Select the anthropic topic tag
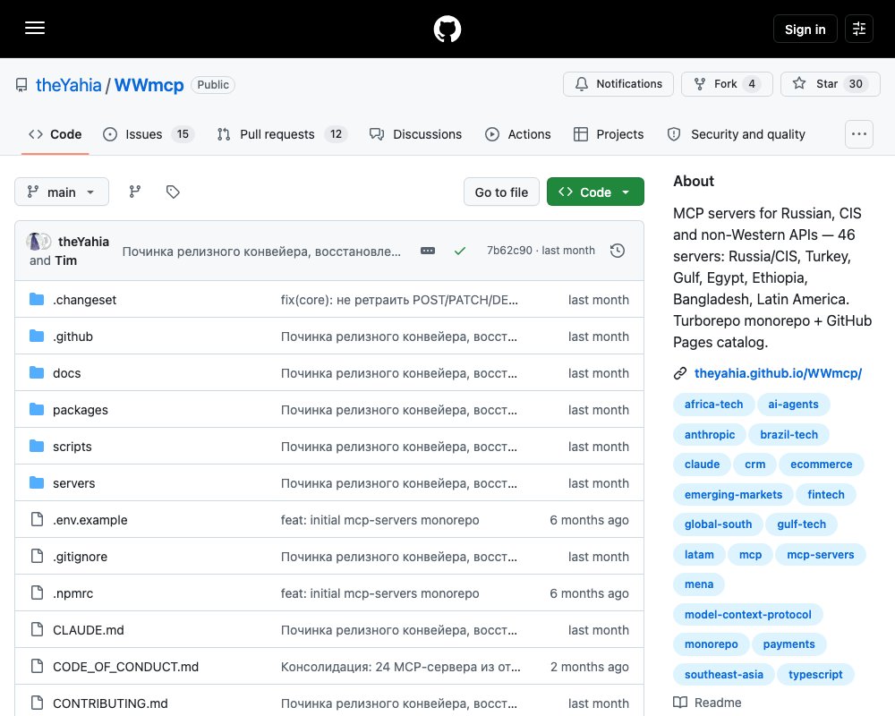The image size is (895, 716). pos(710,434)
